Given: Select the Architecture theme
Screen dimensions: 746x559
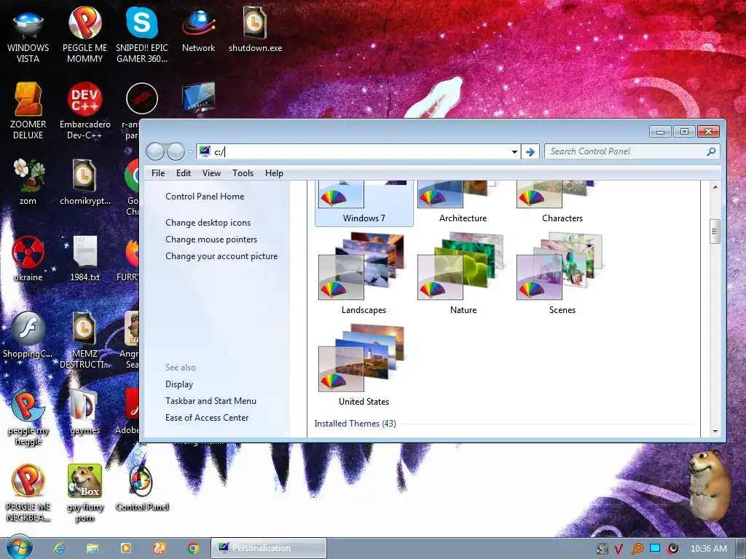Looking at the screenshot, I should (463, 202).
